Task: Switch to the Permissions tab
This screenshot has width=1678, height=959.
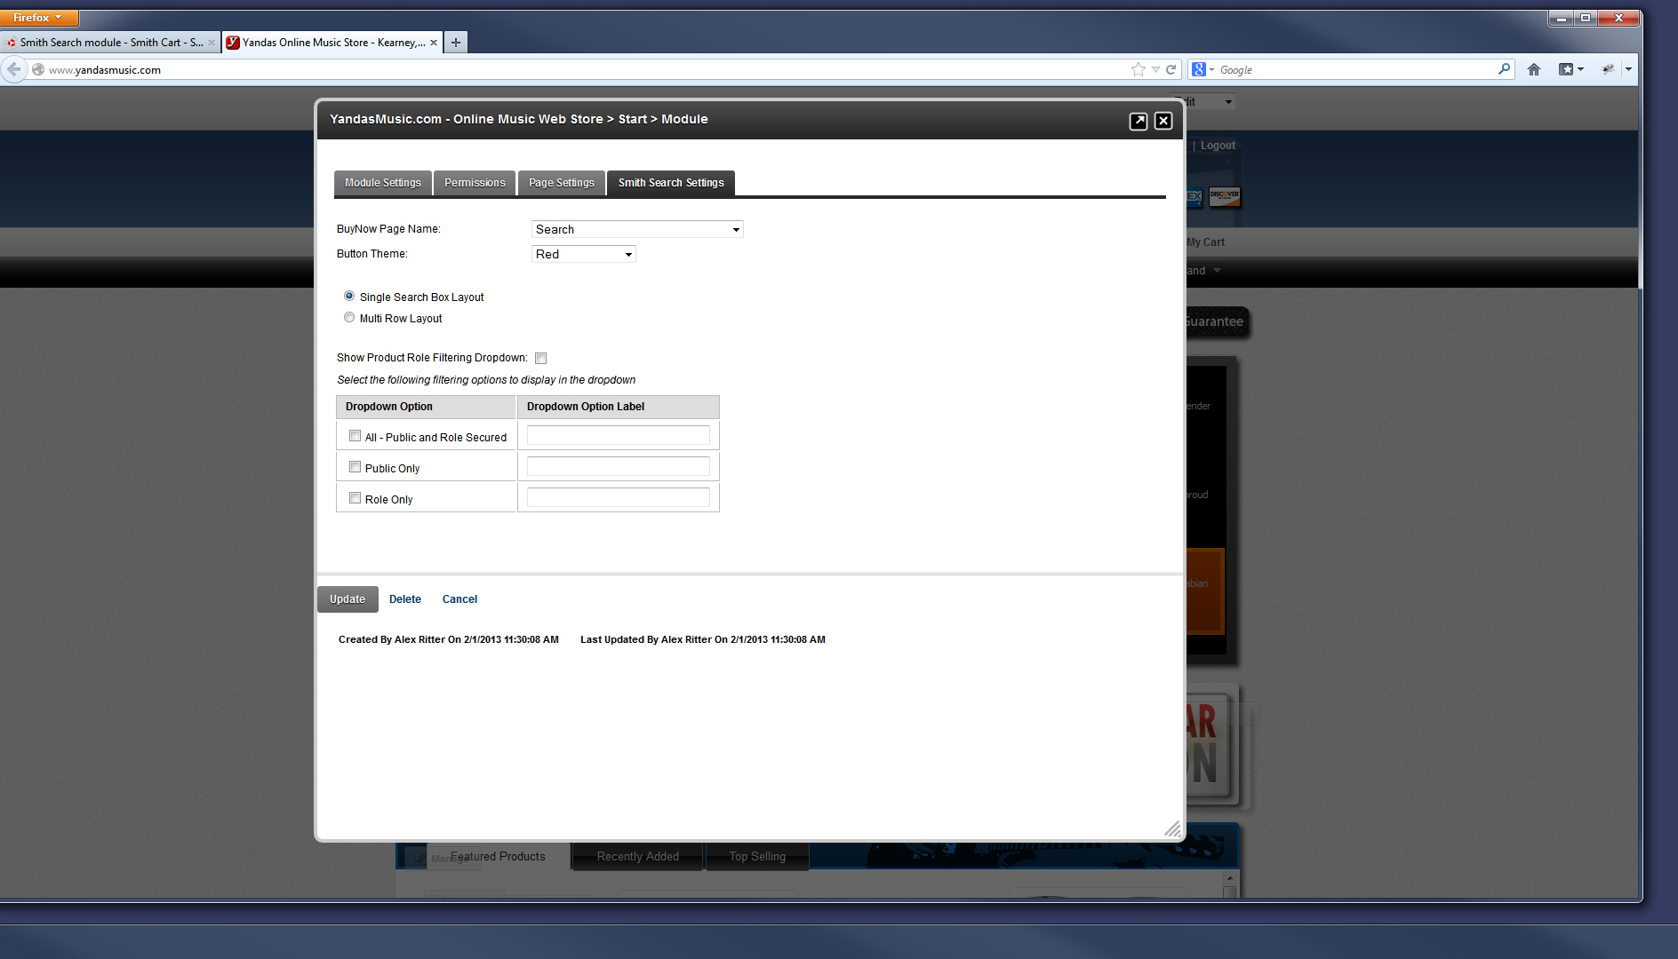Action: point(475,183)
